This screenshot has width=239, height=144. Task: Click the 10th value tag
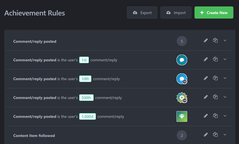[85, 79]
